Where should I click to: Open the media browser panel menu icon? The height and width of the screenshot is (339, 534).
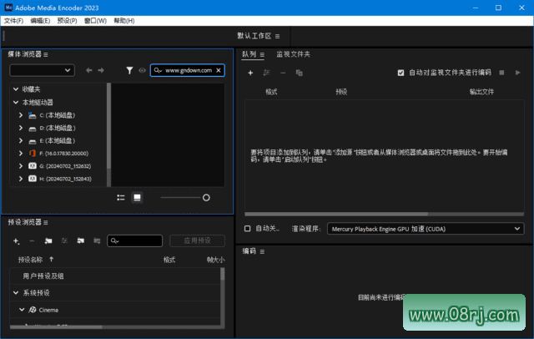coord(46,54)
